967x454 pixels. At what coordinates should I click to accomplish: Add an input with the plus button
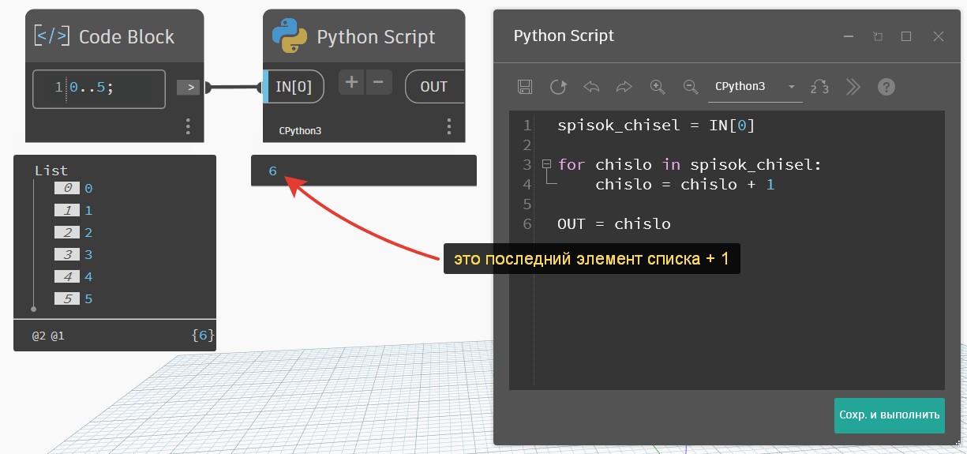[351, 81]
